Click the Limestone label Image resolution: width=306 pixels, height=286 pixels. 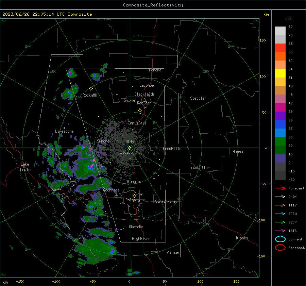(64, 131)
